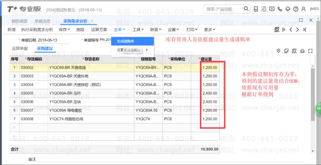Click the Y1QC69A 55 specification cell
Viewport: 321px width, 165px height.
[148, 110]
